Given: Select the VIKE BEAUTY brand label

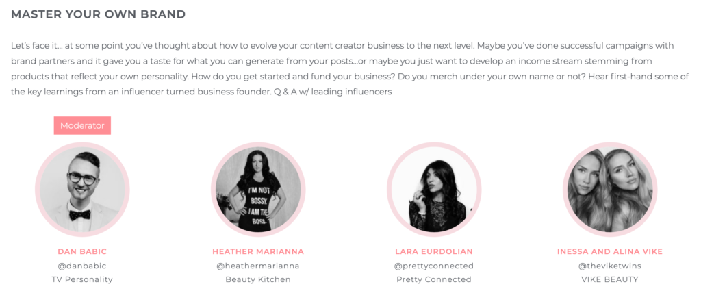Looking at the screenshot, I should click(609, 279).
